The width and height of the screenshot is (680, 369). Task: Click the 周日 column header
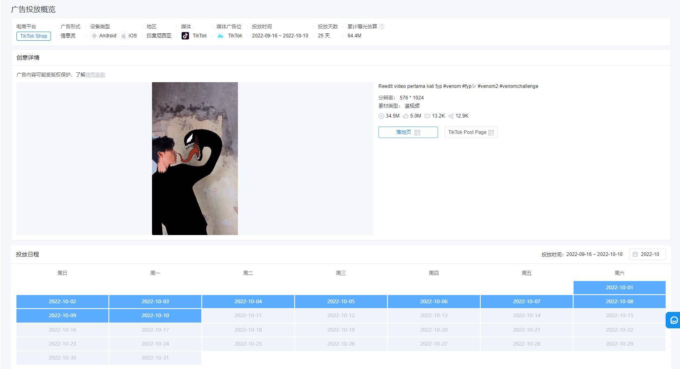62,273
